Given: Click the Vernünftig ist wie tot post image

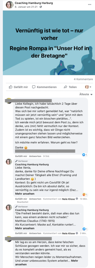Looking at the screenshot, I should coord(49,43).
